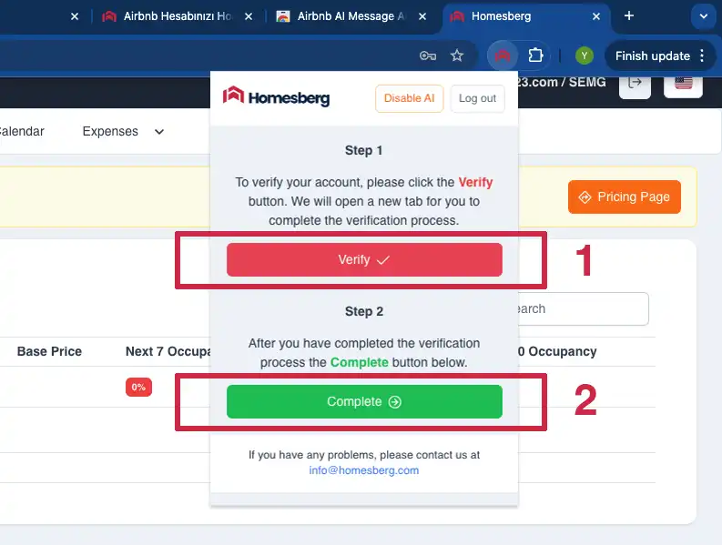The height and width of the screenshot is (545, 722).
Task: Expand the Expenses dropdown menu
Action: [123, 131]
